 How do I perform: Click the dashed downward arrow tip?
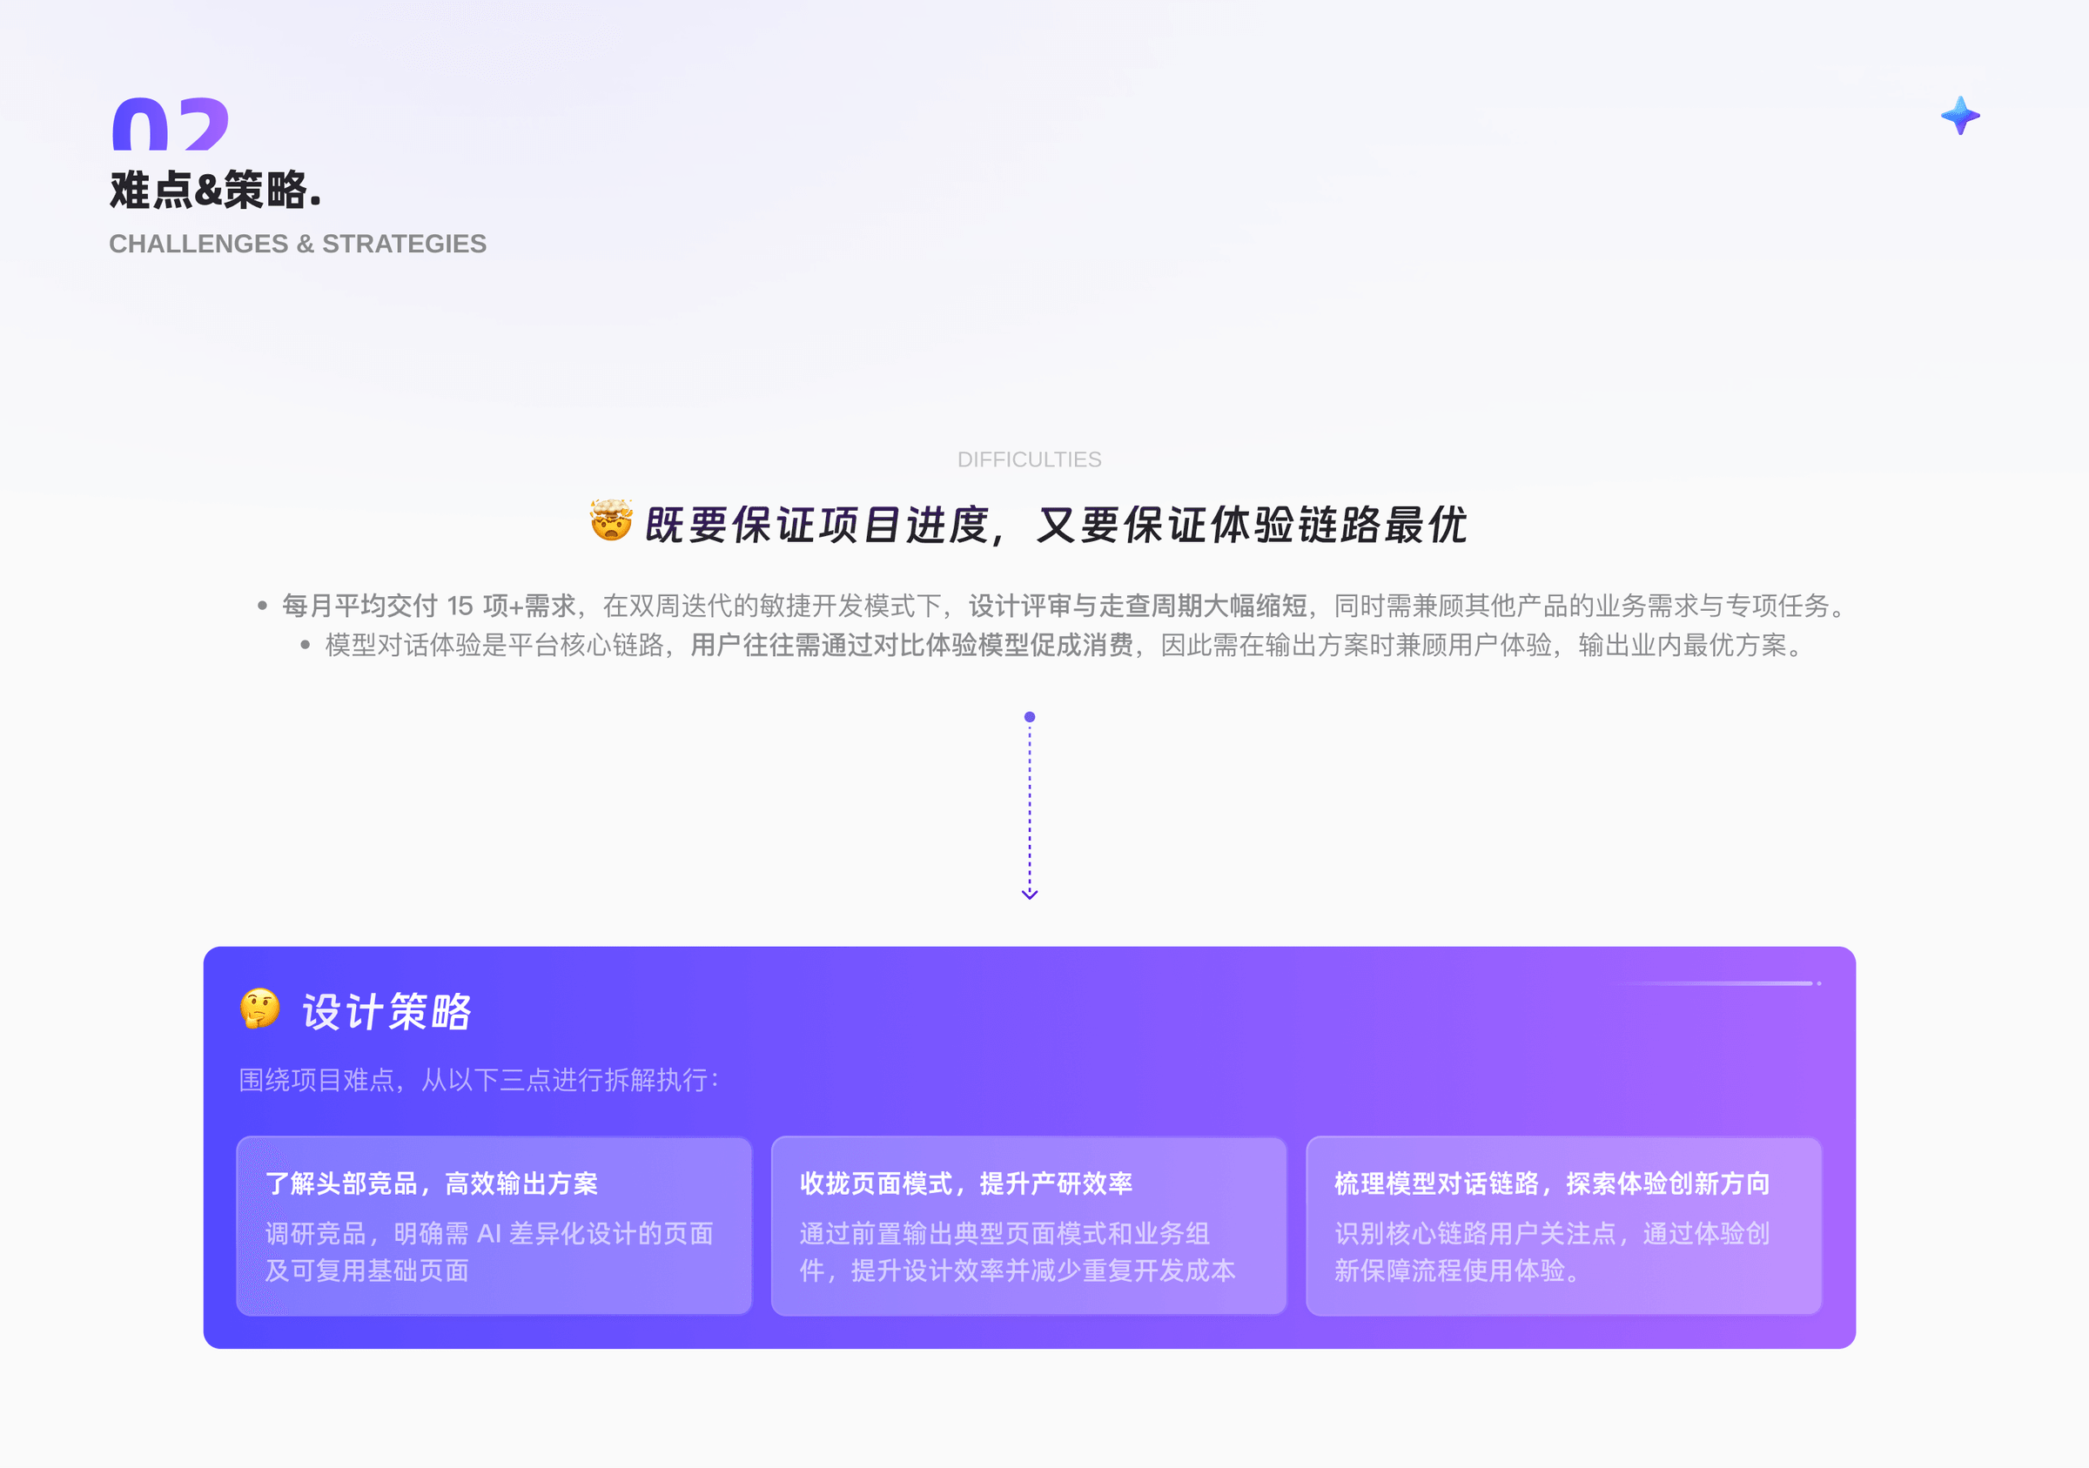(x=1029, y=894)
